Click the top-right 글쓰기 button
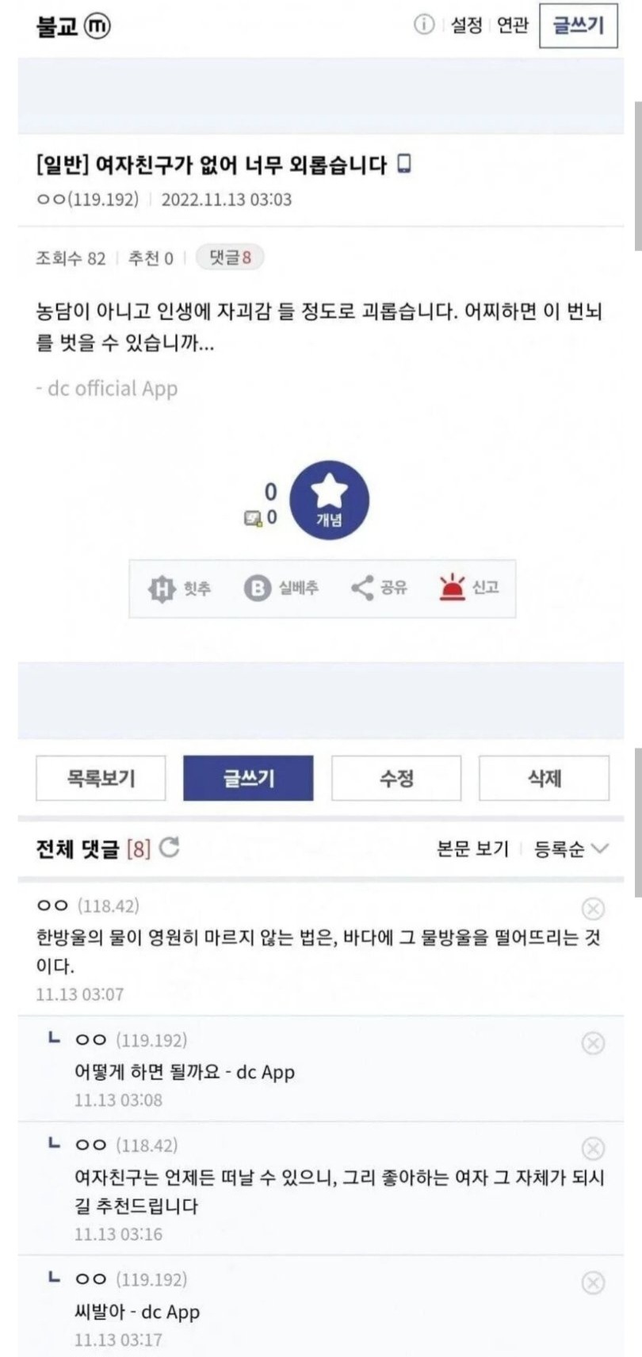 point(578,25)
